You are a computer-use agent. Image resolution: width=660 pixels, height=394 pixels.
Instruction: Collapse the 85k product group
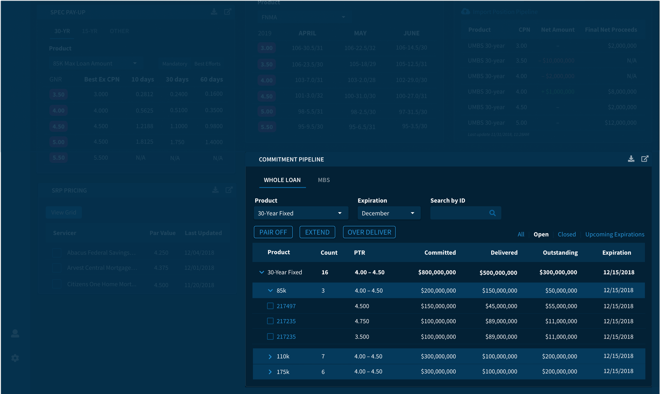[270, 290]
